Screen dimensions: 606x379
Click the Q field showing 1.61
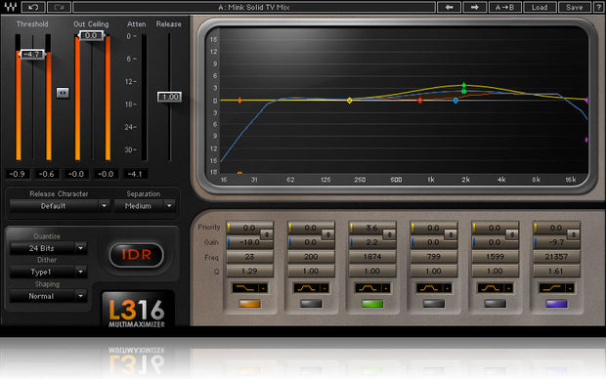click(x=556, y=272)
